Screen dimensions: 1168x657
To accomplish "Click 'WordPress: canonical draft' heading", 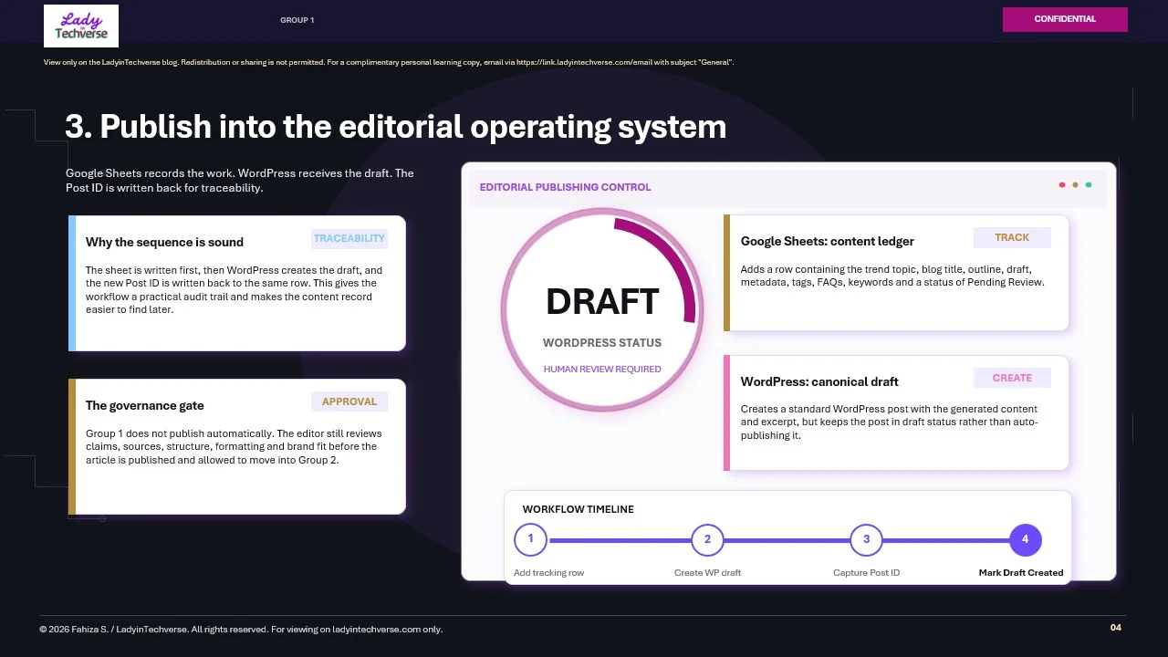I will 819,381.
